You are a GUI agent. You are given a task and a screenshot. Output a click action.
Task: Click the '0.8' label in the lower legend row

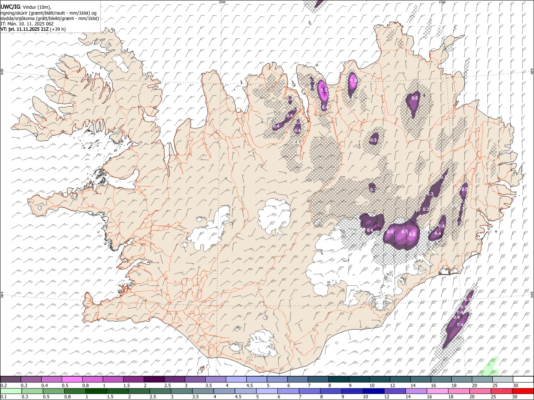click(x=67, y=397)
